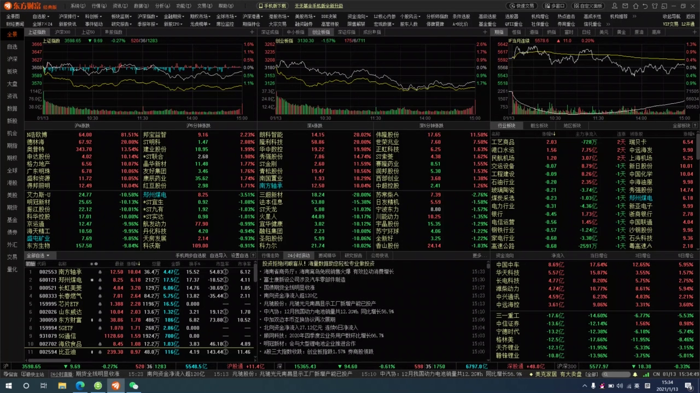Open the help question icon beside 设置自选
This screenshot has width=700, height=393.
pos(253,255)
